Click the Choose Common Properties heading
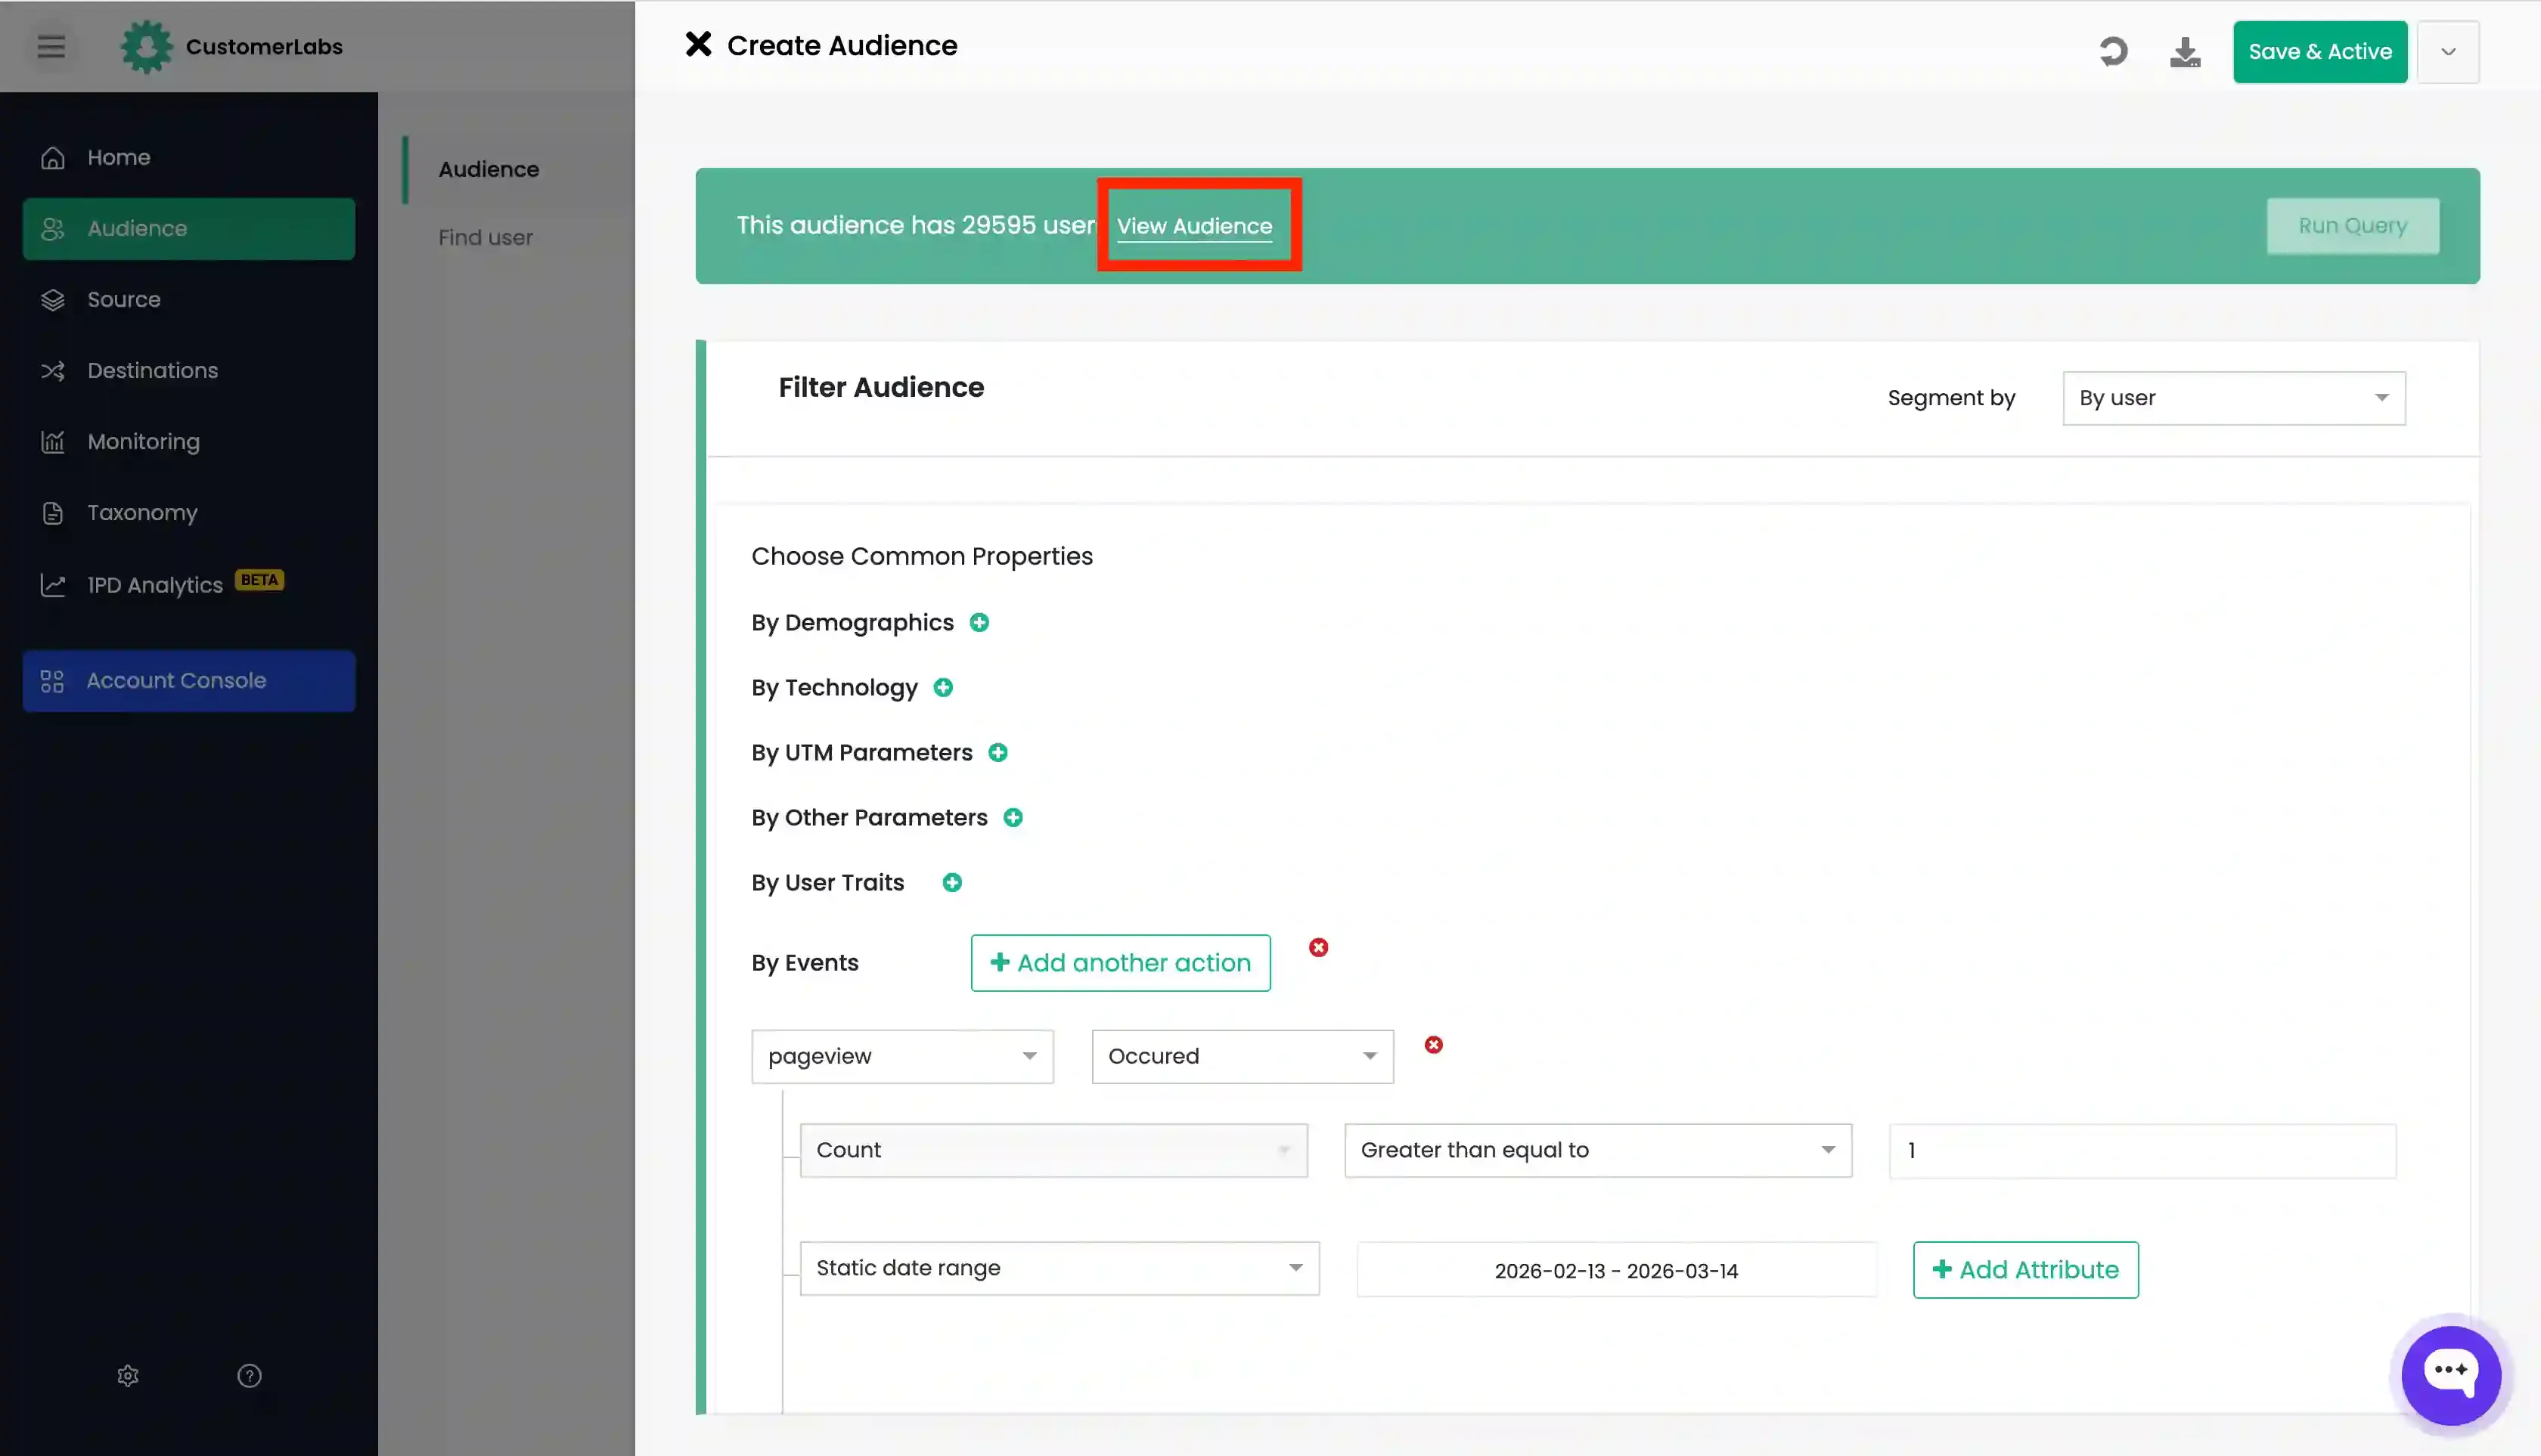 (x=921, y=556)
